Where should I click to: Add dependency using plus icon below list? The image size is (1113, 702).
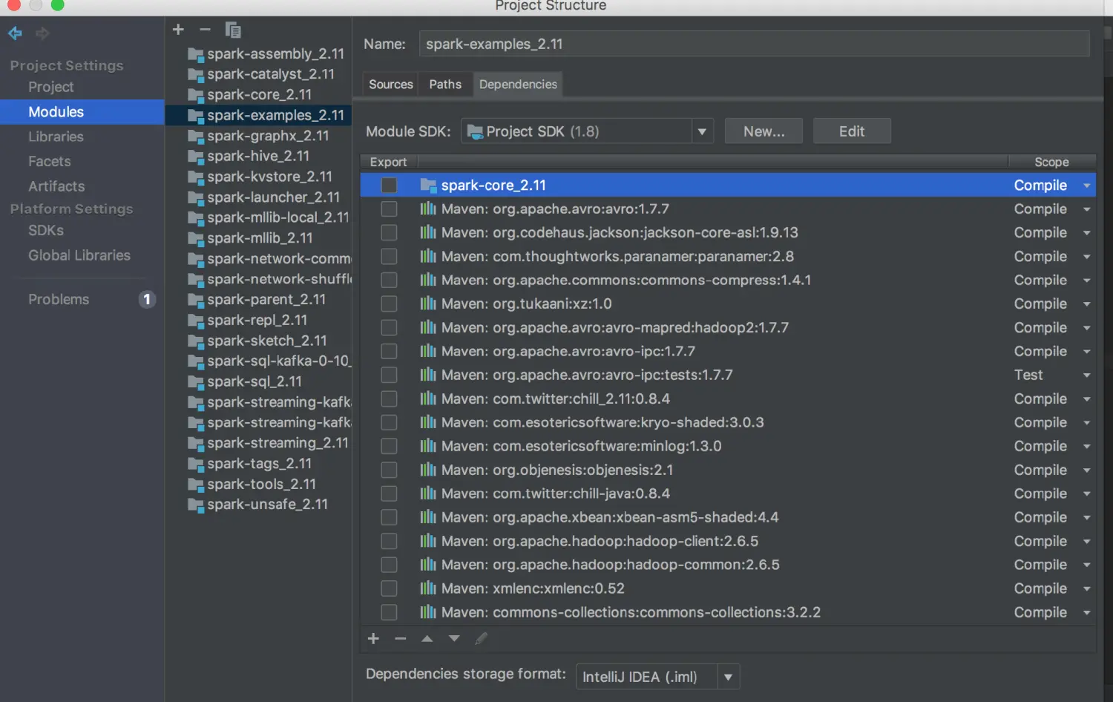pyautogui.click(x=373, y=638)
